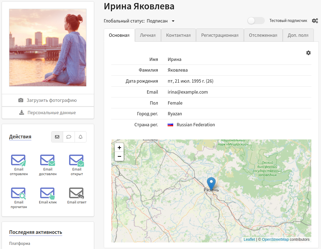This screenshot has width=321, height=249.
Task: Select the Email ответ icon
Action: (77, 193)
